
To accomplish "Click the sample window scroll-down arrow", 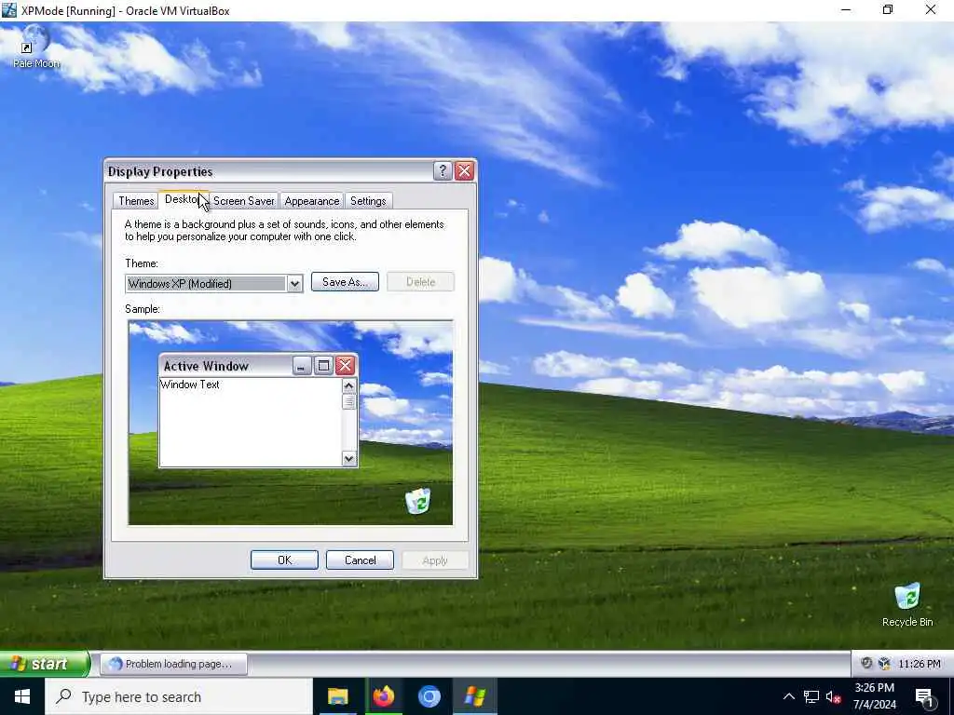I will point(349,458).
